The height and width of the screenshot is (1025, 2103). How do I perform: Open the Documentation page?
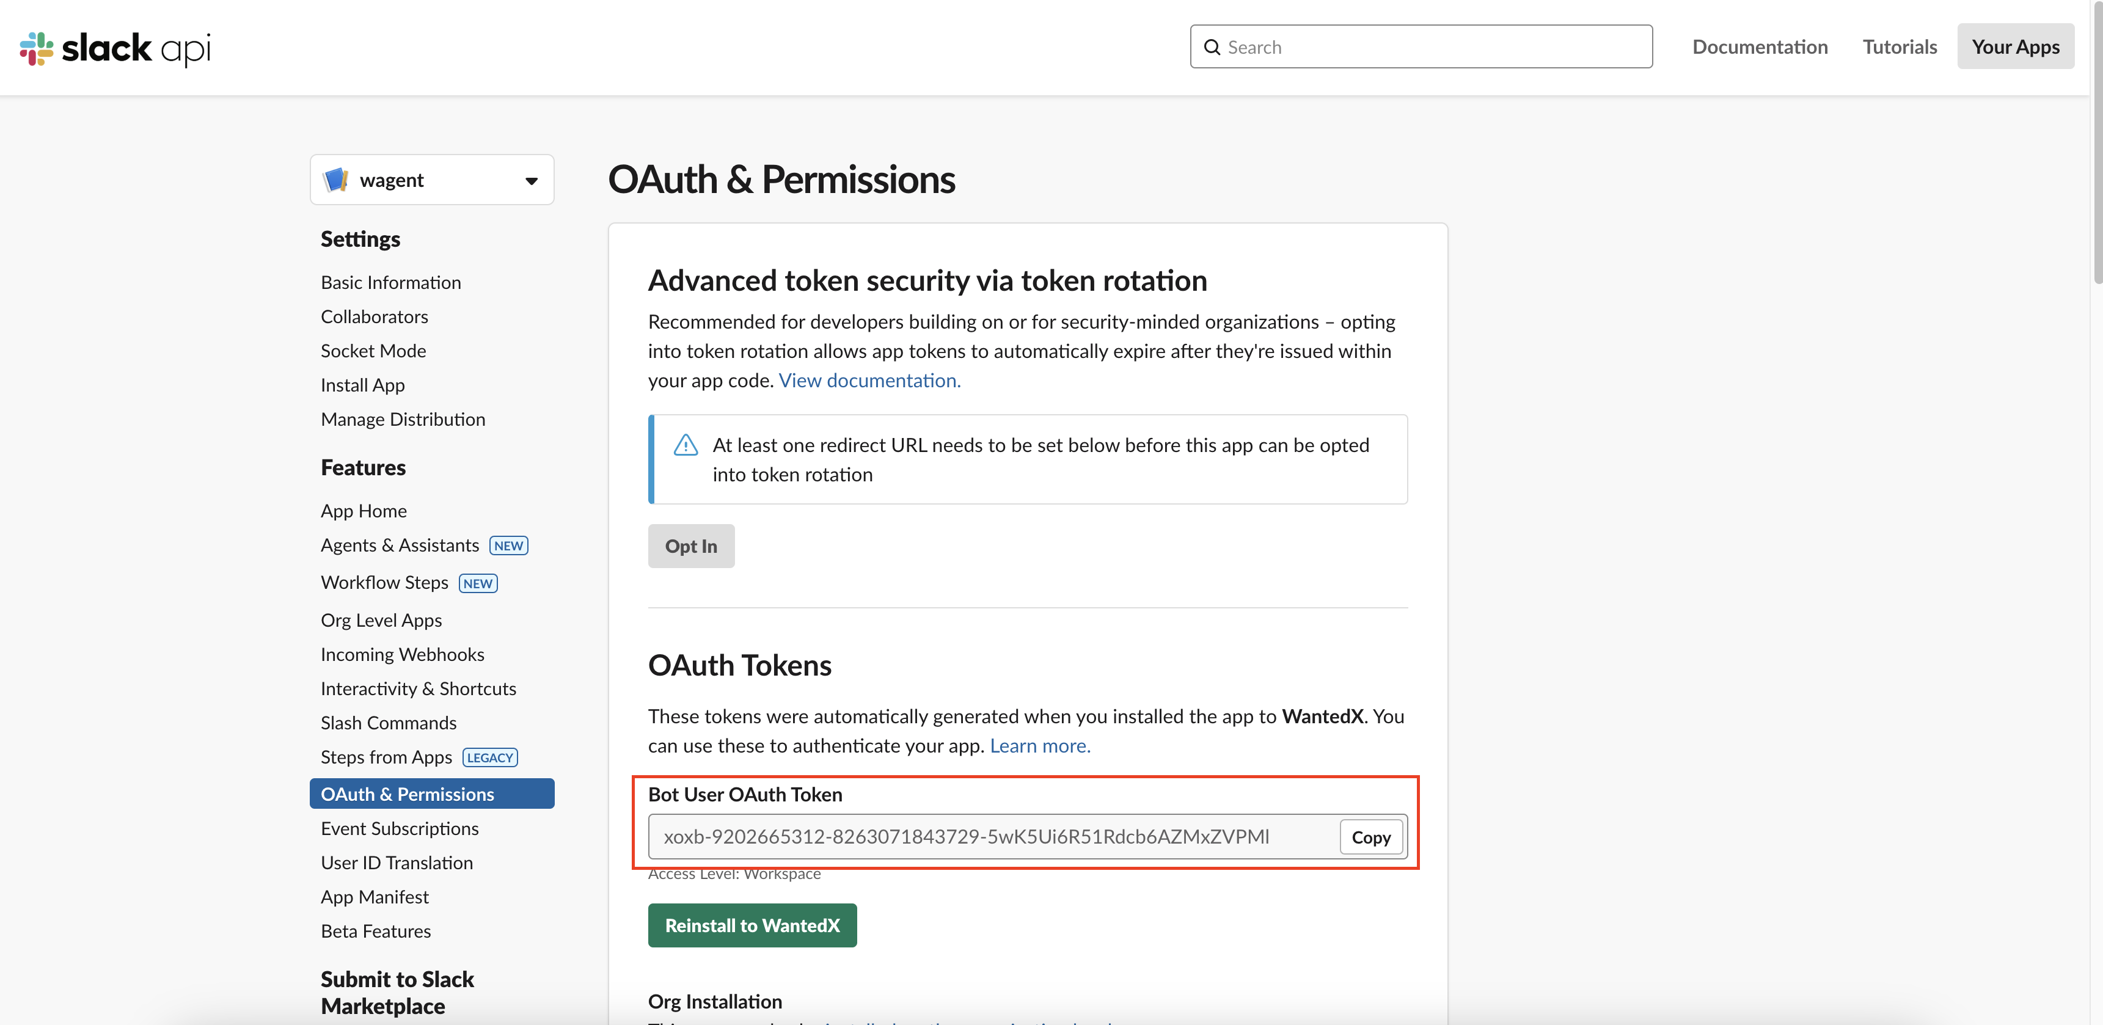[1759, 46]
